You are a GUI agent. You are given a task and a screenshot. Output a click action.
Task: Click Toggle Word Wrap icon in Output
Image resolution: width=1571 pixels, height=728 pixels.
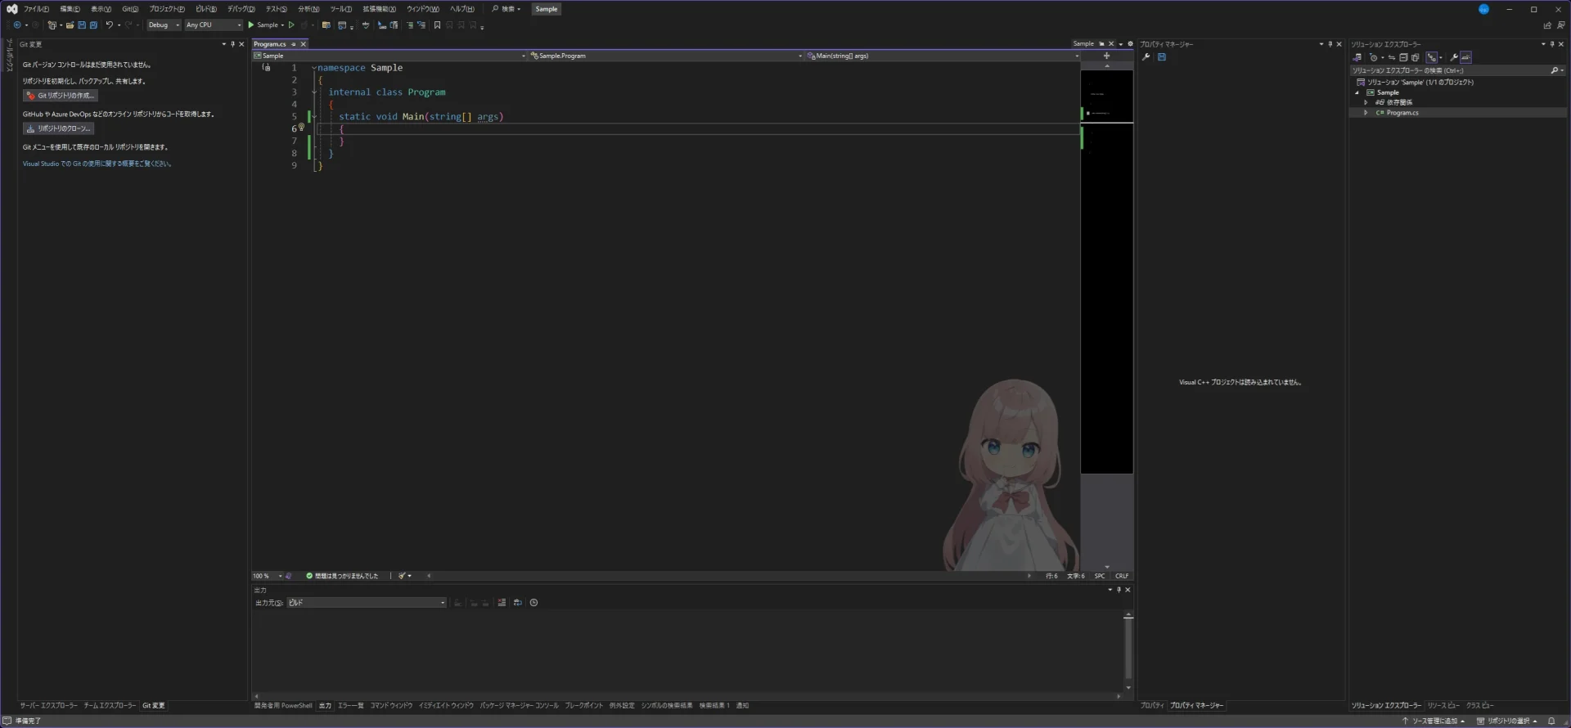tap(517, 603)
